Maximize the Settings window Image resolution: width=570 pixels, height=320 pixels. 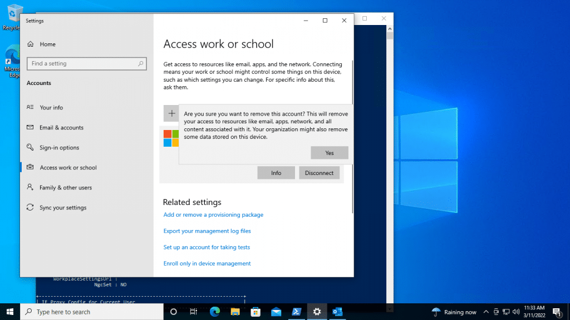pyautogui.click(x=325, y=21)
